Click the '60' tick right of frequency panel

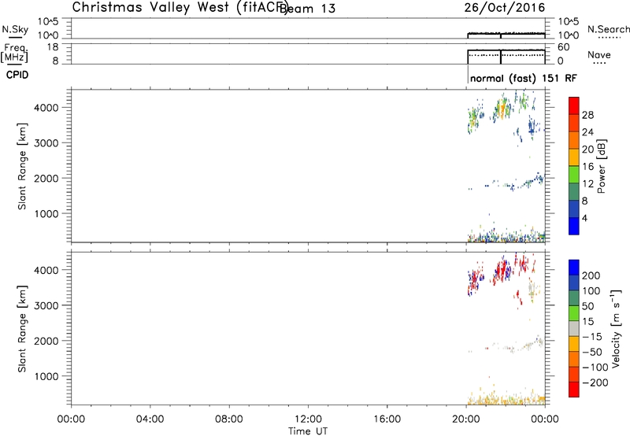tap(563, 47)
